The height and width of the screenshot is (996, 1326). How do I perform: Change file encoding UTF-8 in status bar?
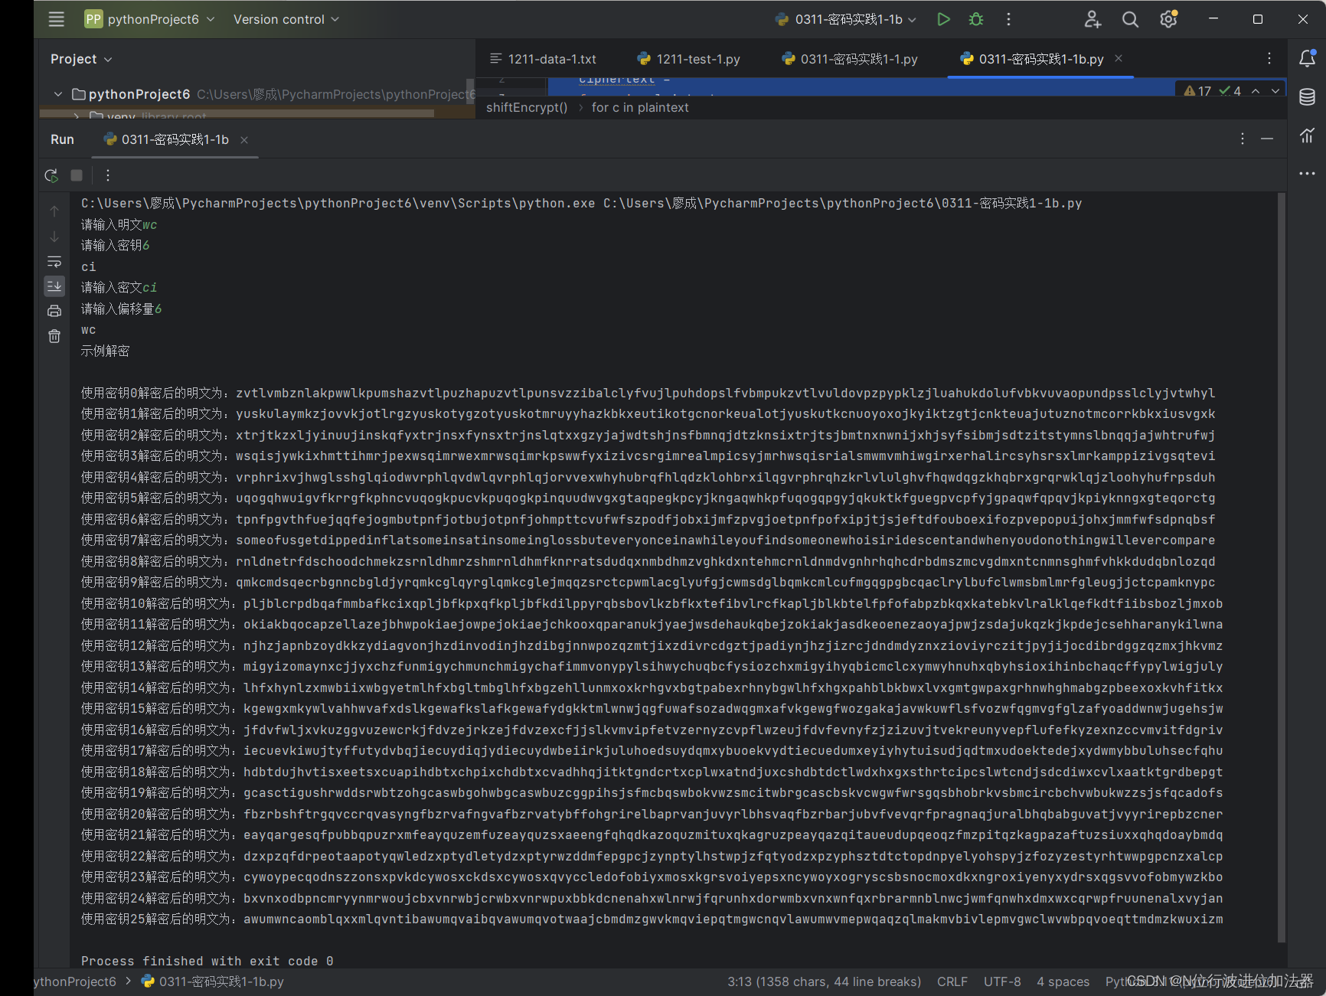pos(1002,981)
